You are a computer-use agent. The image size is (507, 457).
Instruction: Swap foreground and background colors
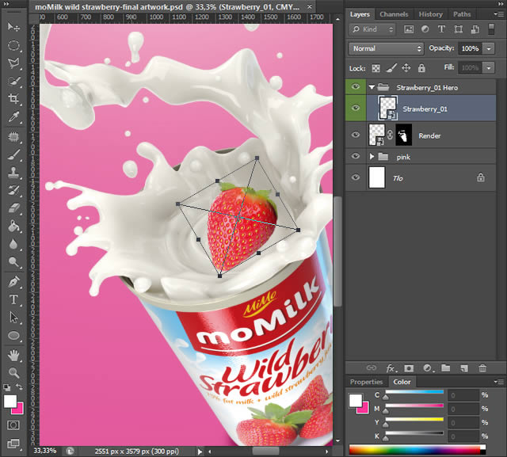(x=19, y=387)
